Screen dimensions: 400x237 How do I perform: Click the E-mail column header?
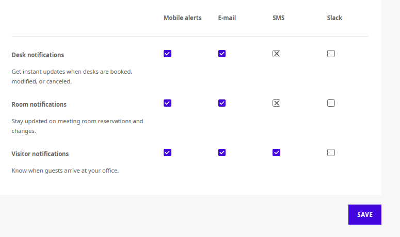click(x=227, y=18)
